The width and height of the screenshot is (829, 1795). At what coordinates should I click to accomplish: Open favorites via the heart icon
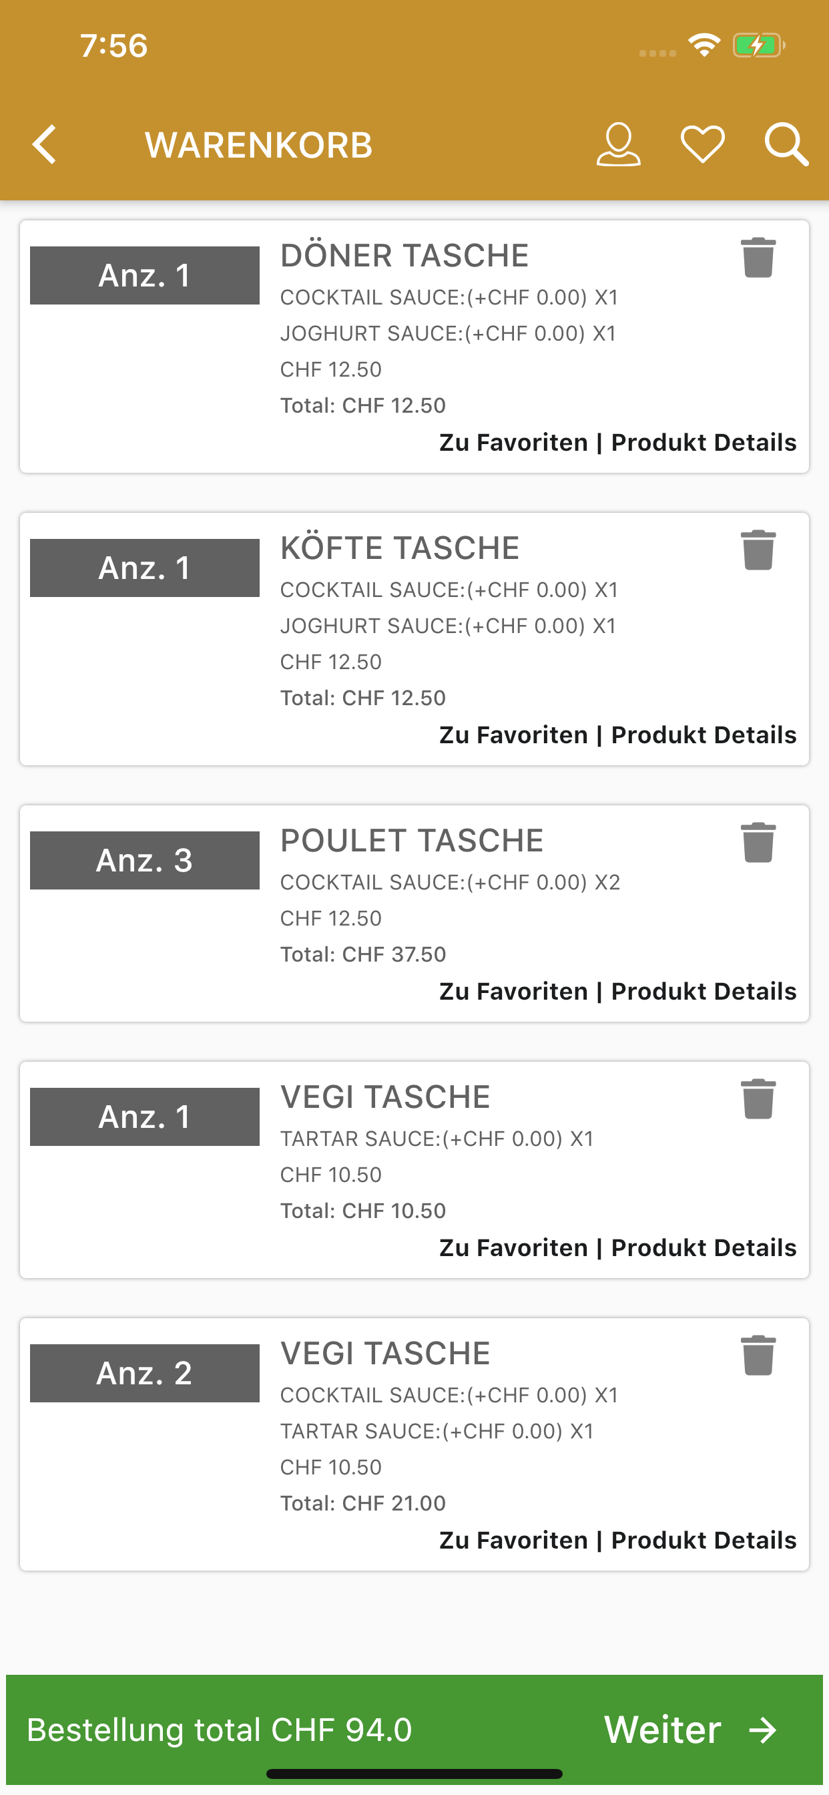(x=702, y=145)
